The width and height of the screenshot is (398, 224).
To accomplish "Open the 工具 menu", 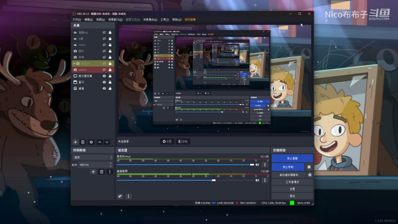I will click(165, 19).
